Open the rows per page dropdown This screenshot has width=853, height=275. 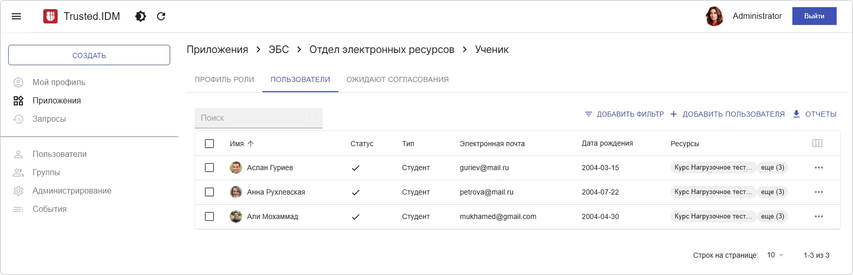(775, 255)
